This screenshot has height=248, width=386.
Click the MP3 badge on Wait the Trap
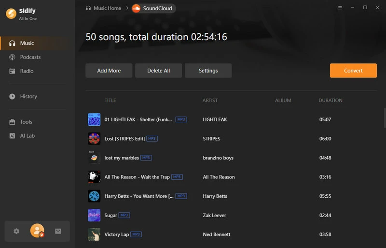177,176
